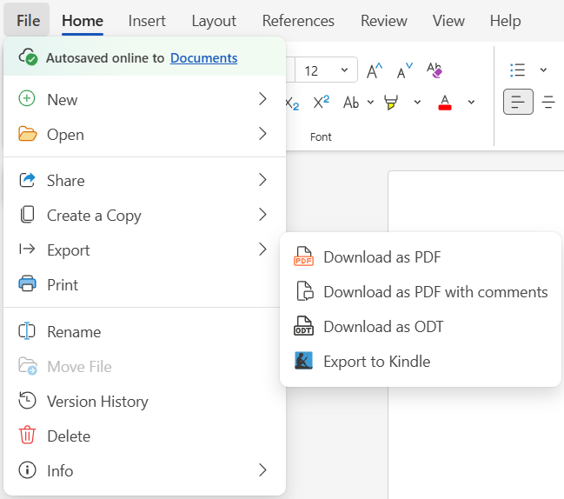Follow the Documents link
The height and width of the screenshot is (499, 564).
pyautogui.click(x=203, y=58)
